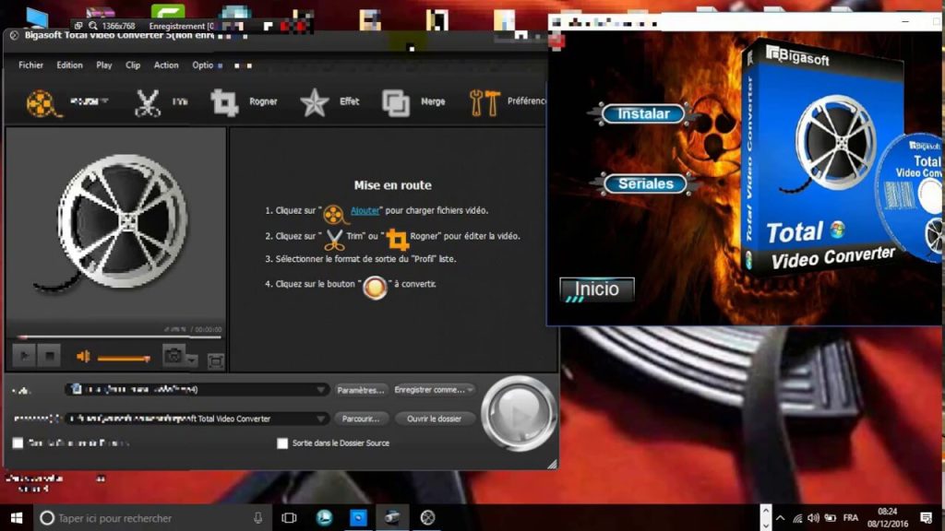Click the film reel icon to add videos
The height and width of the screenshot is (531, 945).
tap(39, 101)
